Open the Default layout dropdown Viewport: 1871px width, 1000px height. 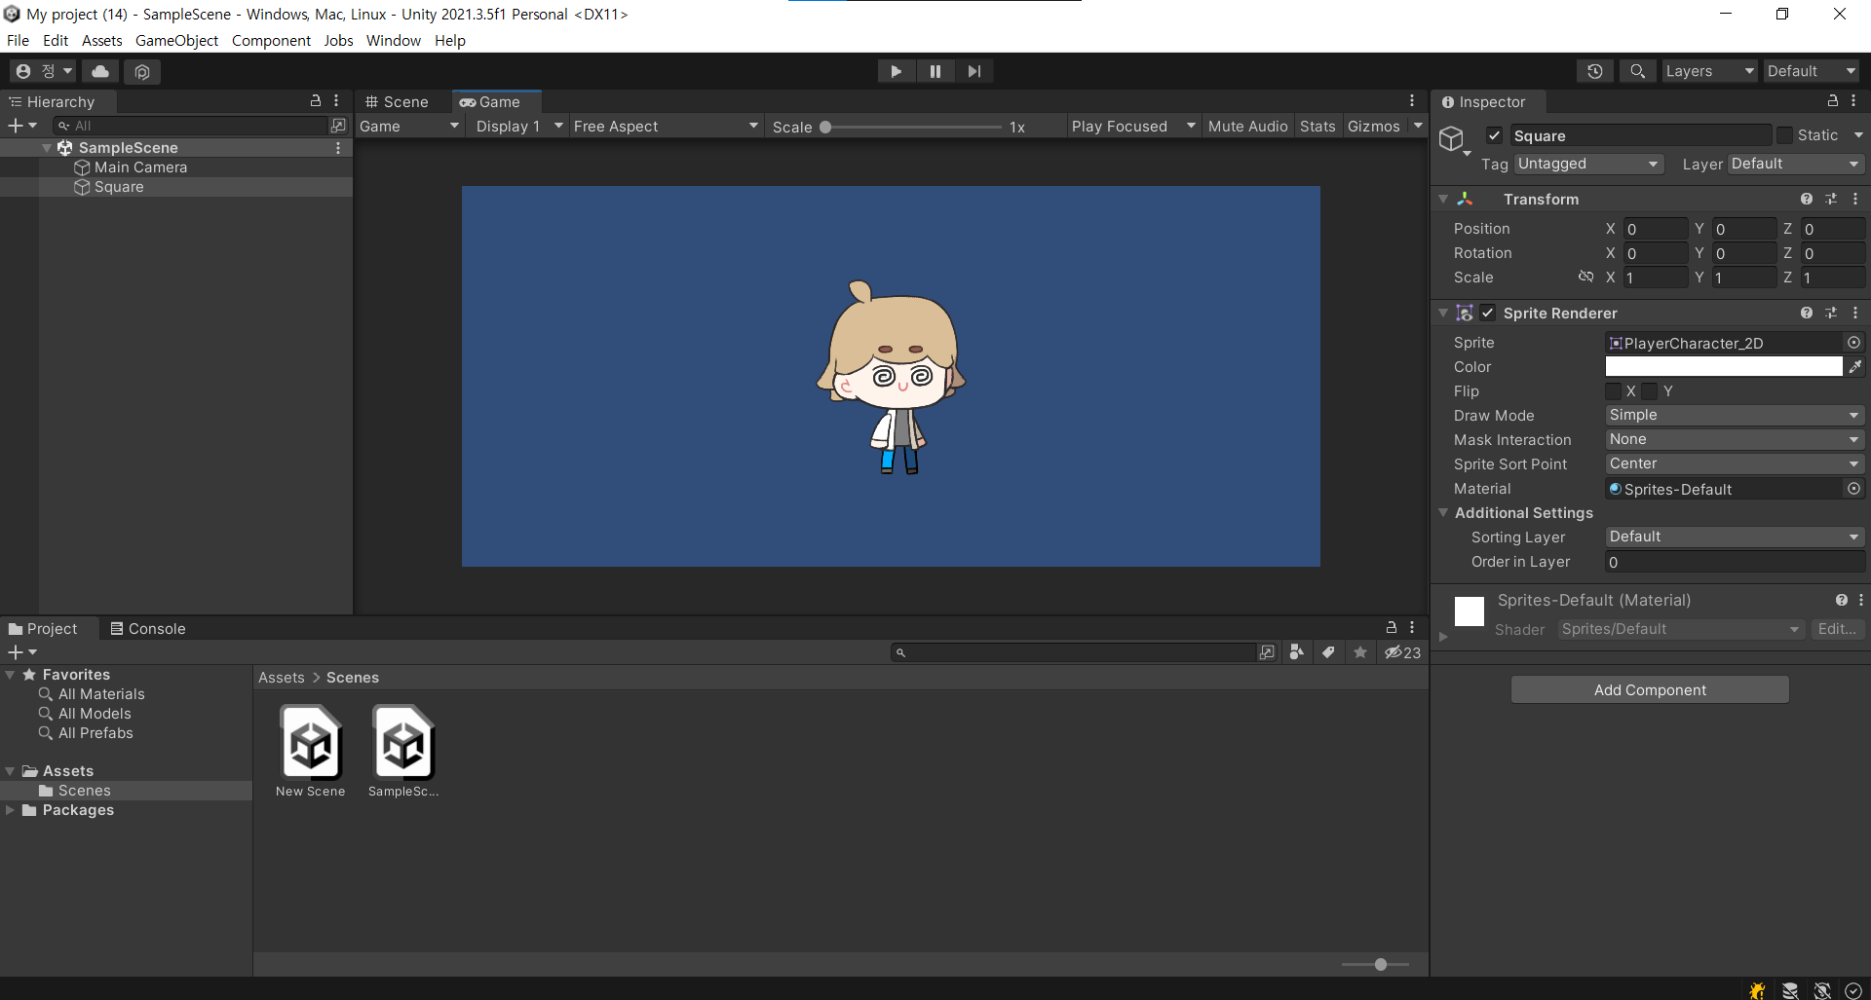pos(1812,71)
